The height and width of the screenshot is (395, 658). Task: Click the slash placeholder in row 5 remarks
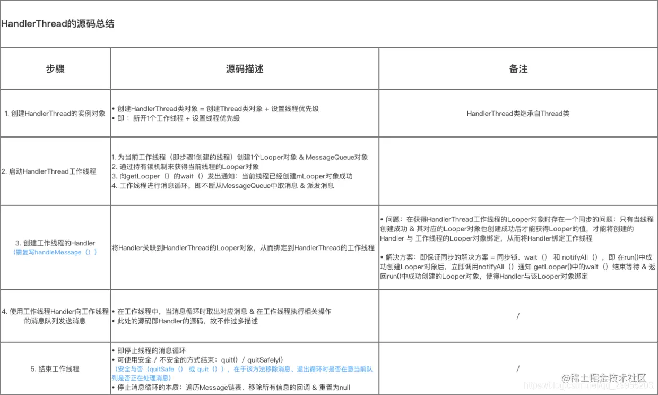518,368
